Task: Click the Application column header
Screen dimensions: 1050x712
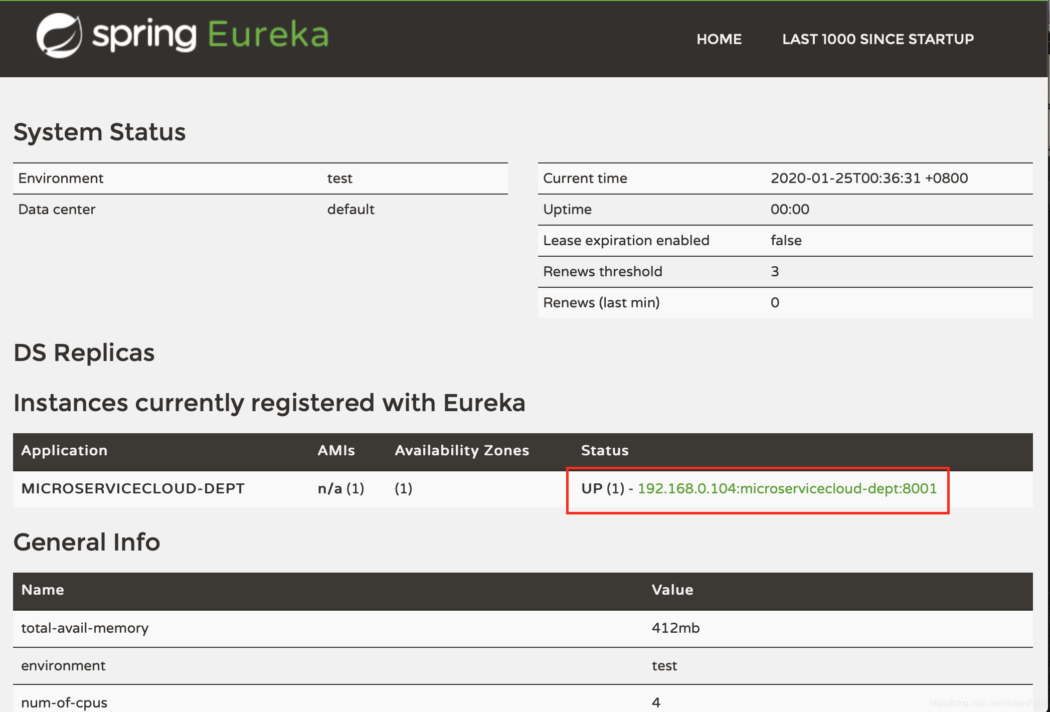Action: 64,451
